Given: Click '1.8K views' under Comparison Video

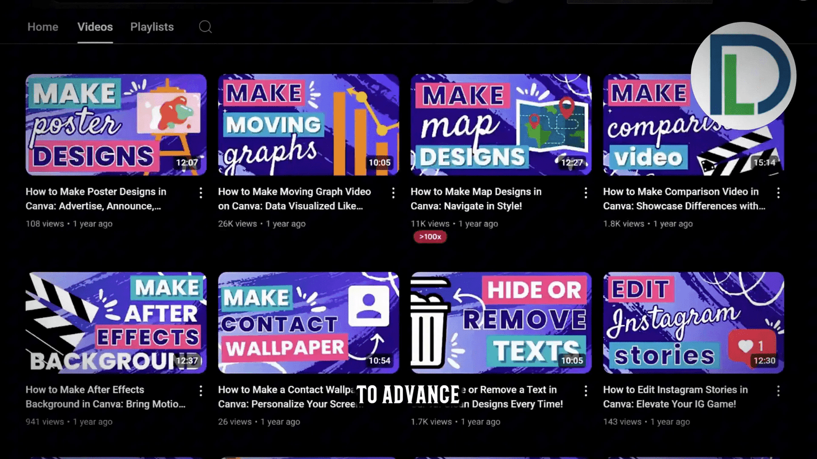Looking at the screenshot, I should [x=623, y=224].
